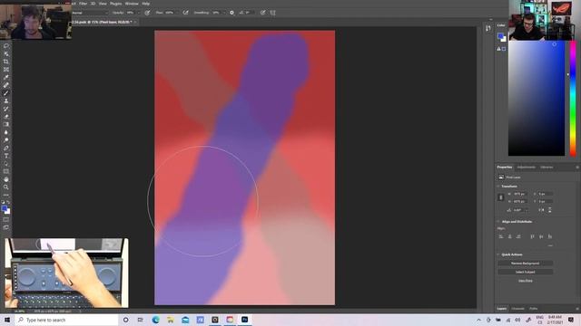Image resolution: width=581 pixels, height=326 pixels.
Task: Open the Properties panel menu icon
Action: pyautogui.click(x=577, y=168)
